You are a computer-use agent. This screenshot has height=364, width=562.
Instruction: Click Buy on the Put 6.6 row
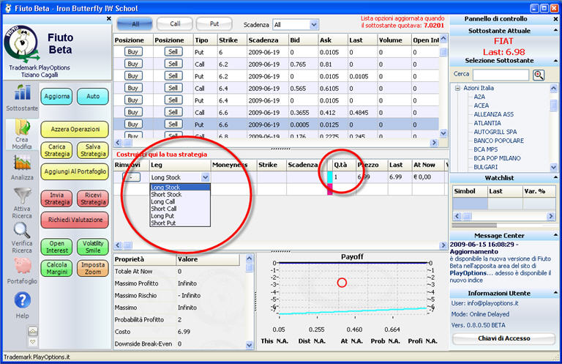pos(133,125)
